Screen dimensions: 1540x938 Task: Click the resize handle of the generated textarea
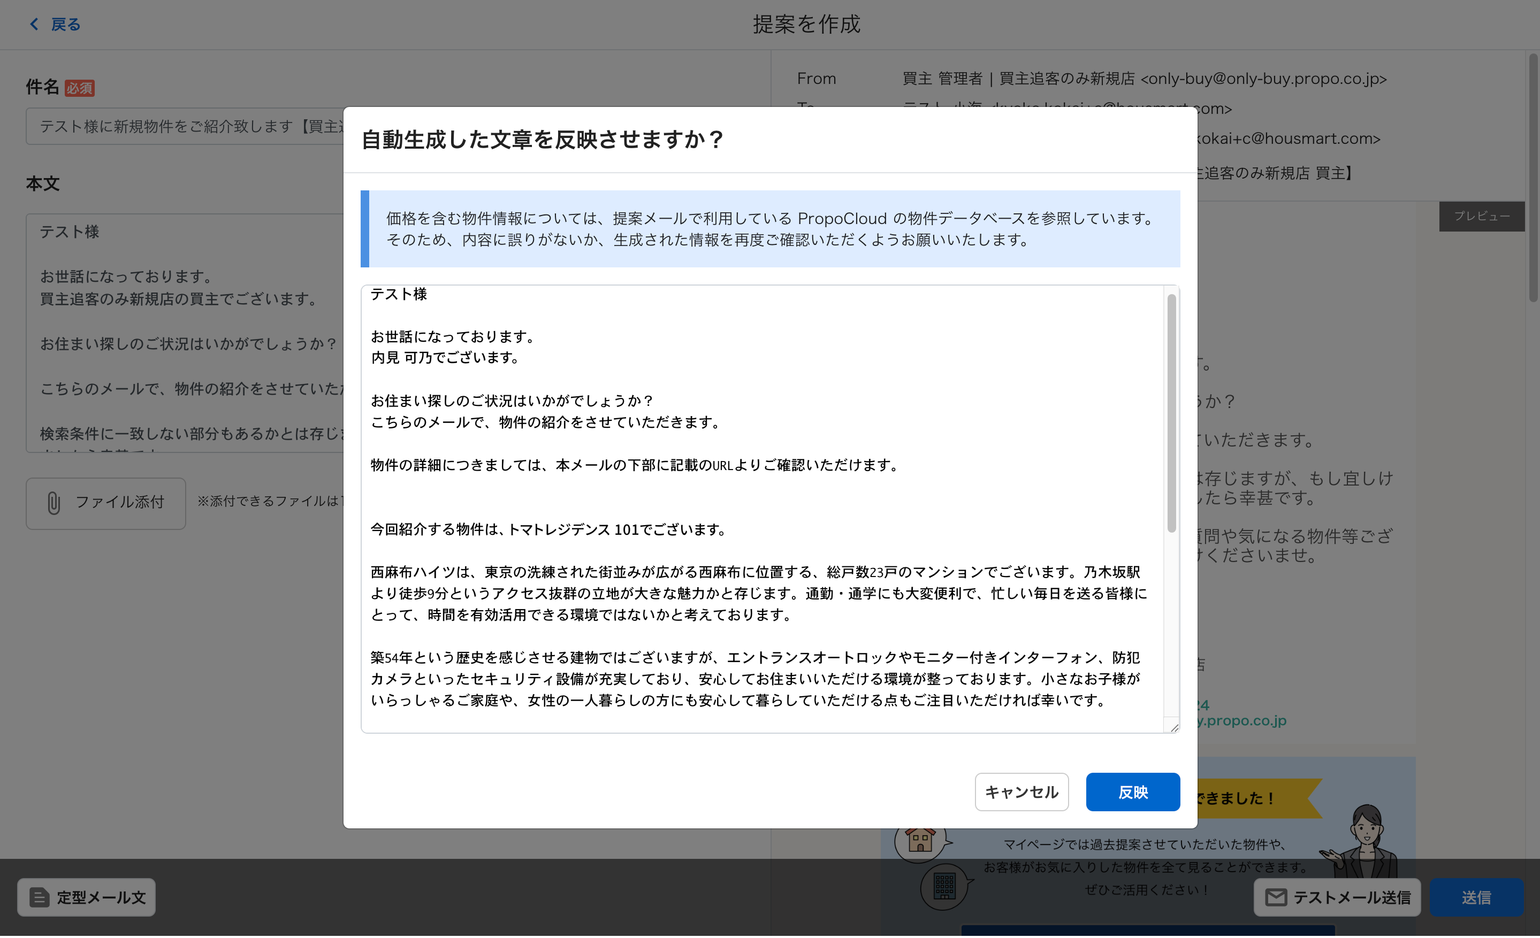(1174, 727)
